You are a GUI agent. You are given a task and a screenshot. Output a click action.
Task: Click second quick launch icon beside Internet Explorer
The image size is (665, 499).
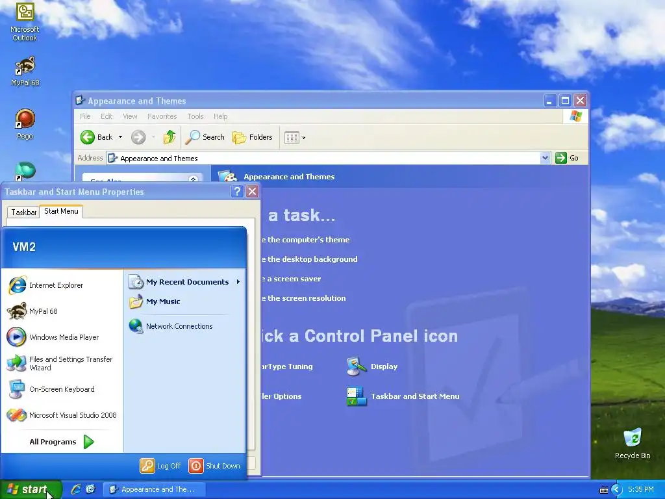[91, 489]
